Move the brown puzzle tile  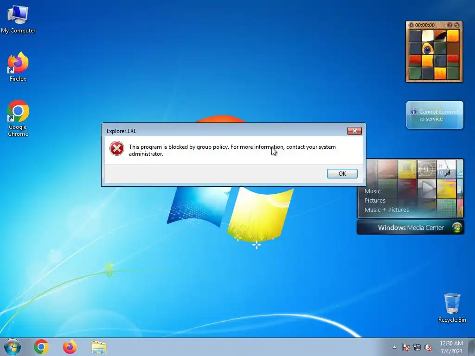(453, 48)
